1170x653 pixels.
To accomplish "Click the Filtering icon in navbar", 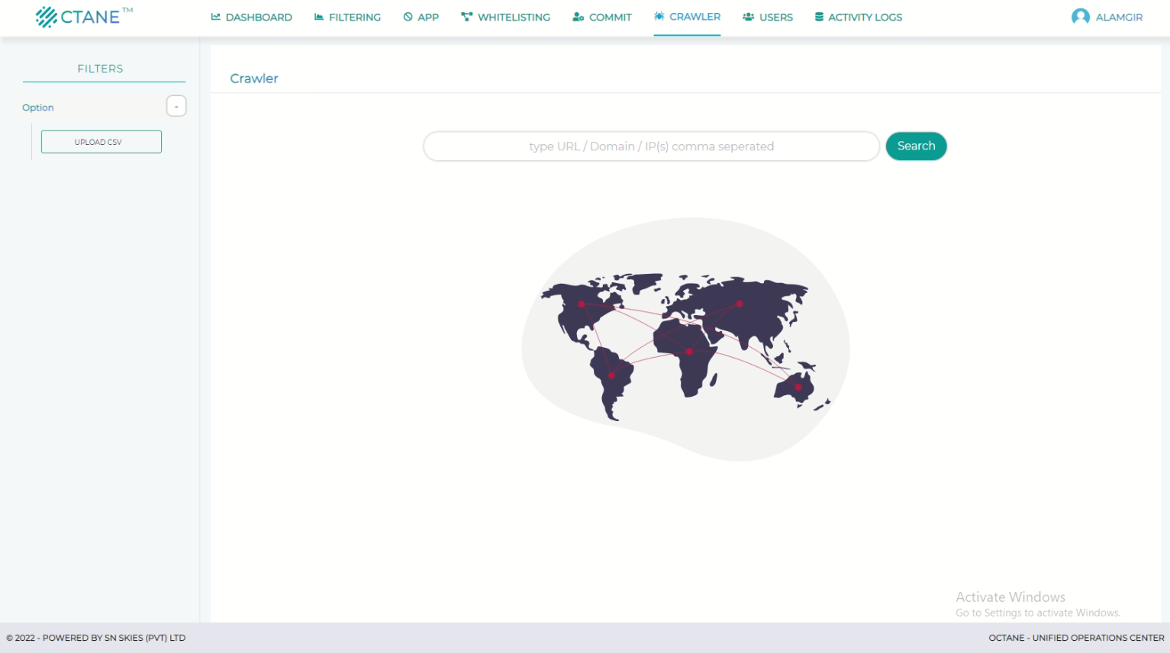I will tap(319, 17).
